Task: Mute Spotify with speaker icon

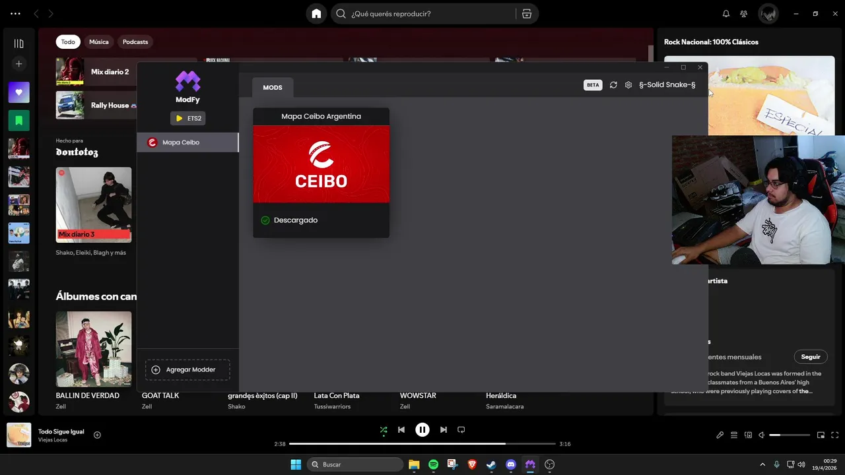Action: [x=761, y=435]
